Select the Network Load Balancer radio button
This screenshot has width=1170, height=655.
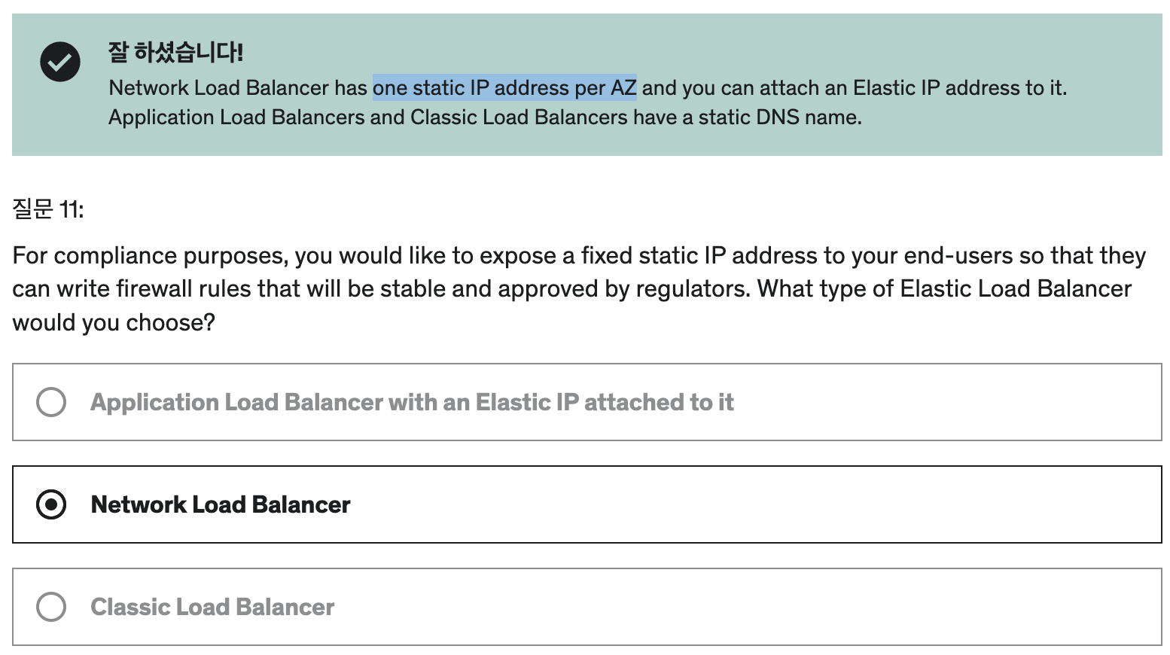[x=51, y=504]
